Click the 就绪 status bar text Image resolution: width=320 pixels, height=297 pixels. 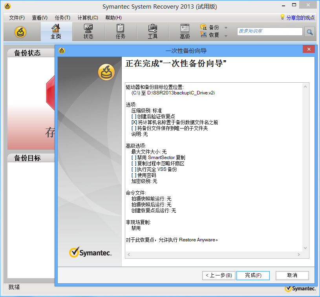[14, 287]
